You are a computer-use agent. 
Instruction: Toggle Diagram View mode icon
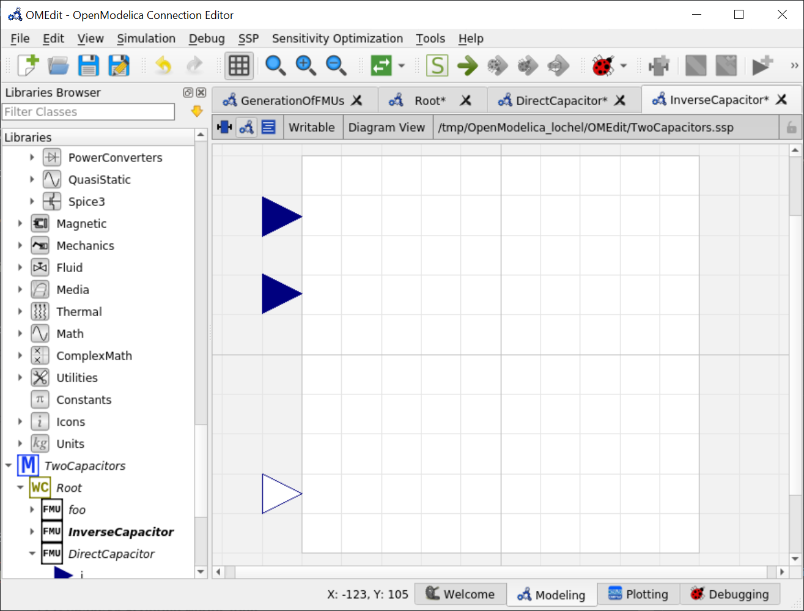coord(246,127)
